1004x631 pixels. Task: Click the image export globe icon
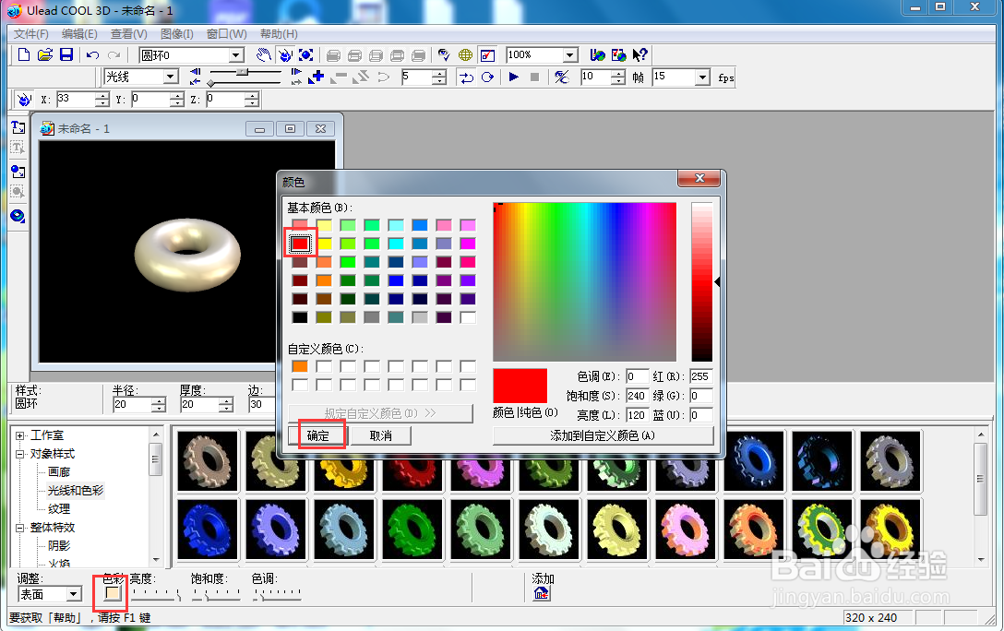coord(618,55)
